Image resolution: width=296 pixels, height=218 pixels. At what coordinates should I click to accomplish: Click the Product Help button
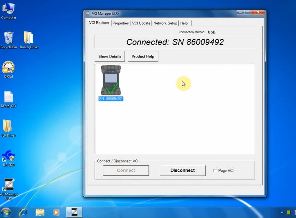coord(143,56)
